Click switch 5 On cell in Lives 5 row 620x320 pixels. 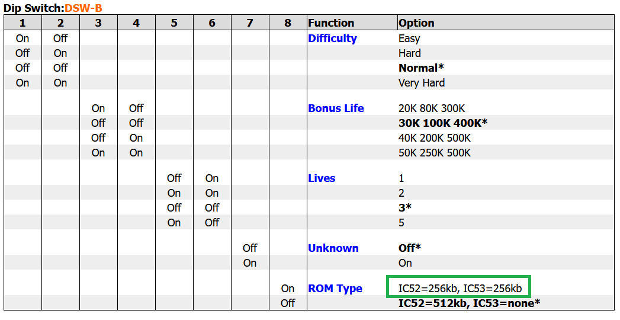point(174,223)
